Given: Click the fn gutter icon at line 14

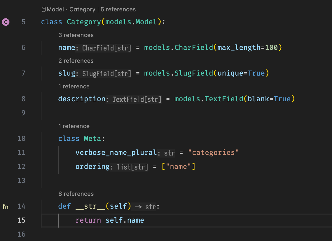Looking at the screenshot, I should click(6, 206).
